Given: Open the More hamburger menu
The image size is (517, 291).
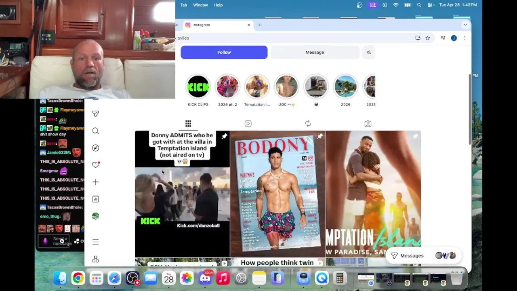Looking at the screenshot, I should pos(95,242).
